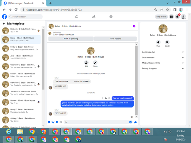Click Find friends button

(161, 17)
